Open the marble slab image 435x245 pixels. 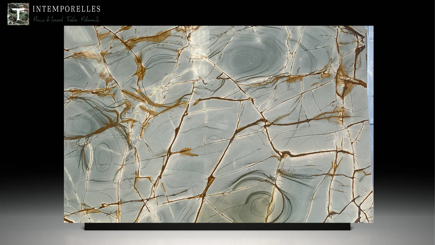[219, 124]
